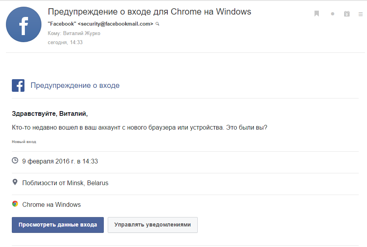Image resolution: width=367 pixels, height=247 pixels.
Task: Open the "Предупреждение о входе" header link
Action: [75, 85]
